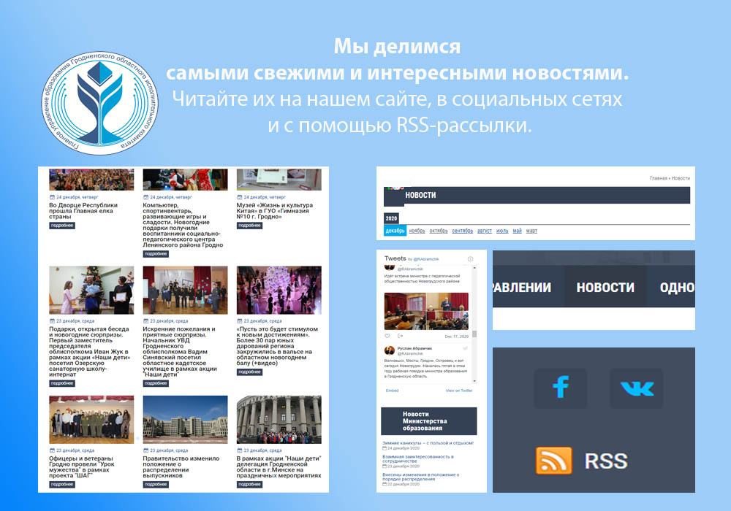Open thumbnail of officers and veterans group
Viewport: 731px width, 511px height.
[x=91, y=420]
